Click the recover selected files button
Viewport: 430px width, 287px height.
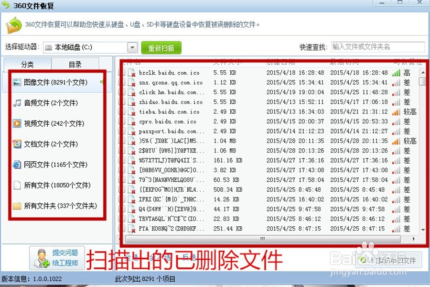388,260
